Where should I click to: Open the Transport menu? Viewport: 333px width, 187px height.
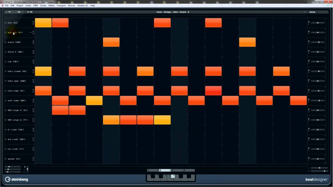[61, 6]
